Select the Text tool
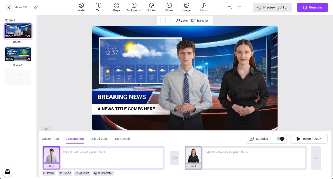The image size is (333, 179). (x=99, y=7)
